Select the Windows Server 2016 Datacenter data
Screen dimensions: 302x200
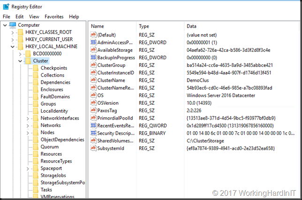[221, 95]
